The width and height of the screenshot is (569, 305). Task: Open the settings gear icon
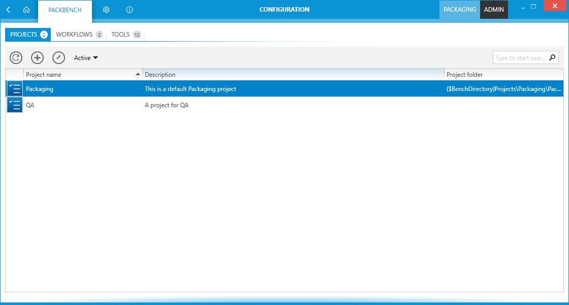pos(106,10)
